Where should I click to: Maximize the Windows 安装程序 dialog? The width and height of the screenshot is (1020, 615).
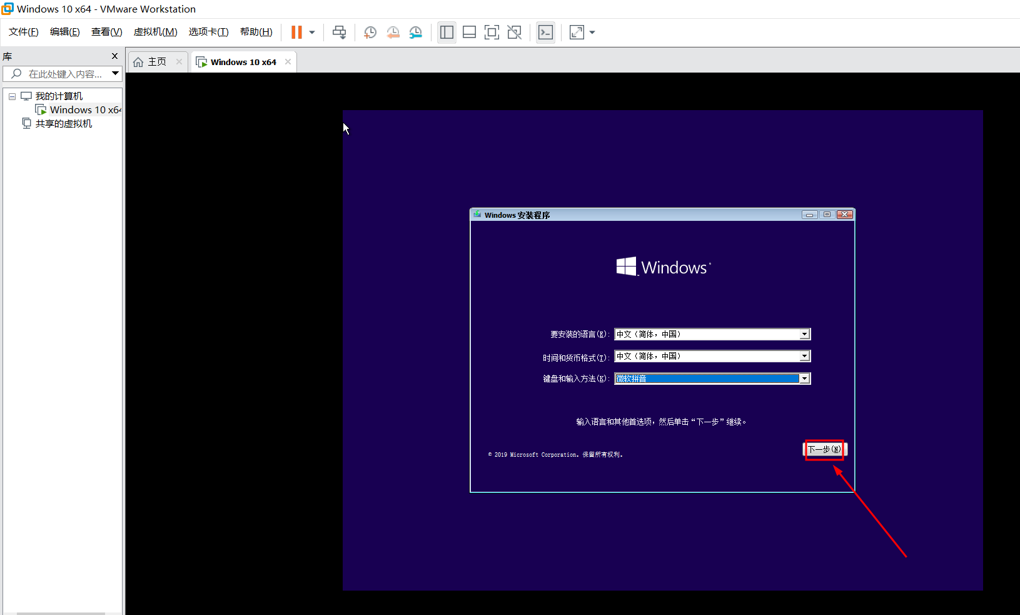coord(827,215)
